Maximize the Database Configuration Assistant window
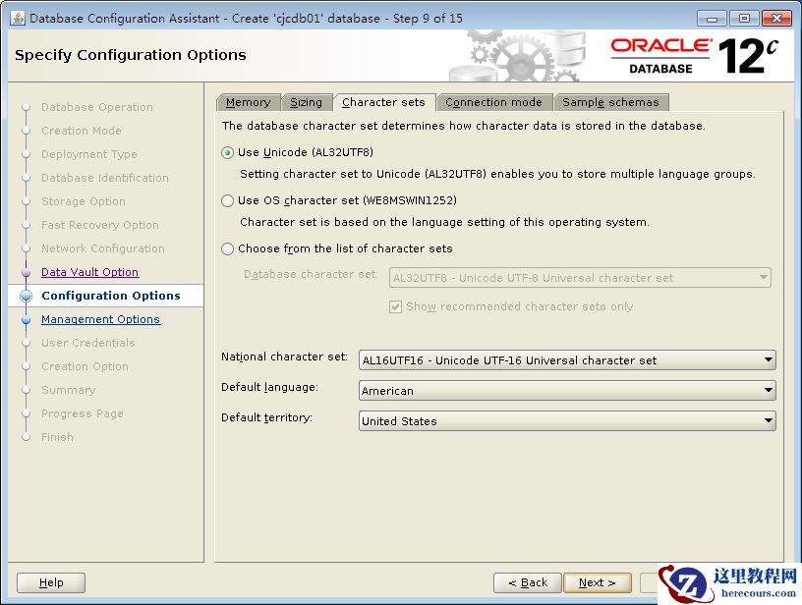This screenshot has height=605, width=802. coord(744,19)
